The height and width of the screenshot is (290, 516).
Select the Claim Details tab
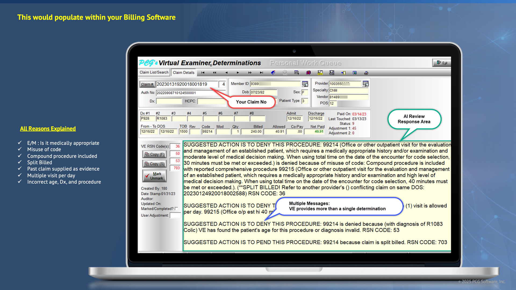183,73
